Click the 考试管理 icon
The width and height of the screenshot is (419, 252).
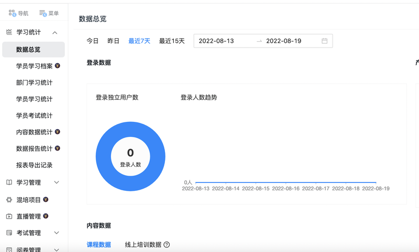click(x=9, y=233)
